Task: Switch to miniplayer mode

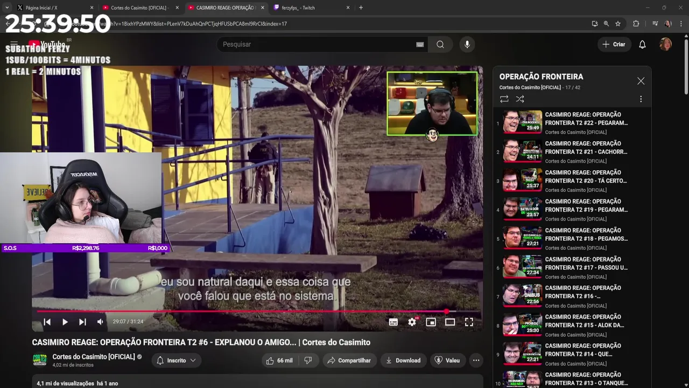Action: click(431, 322)
